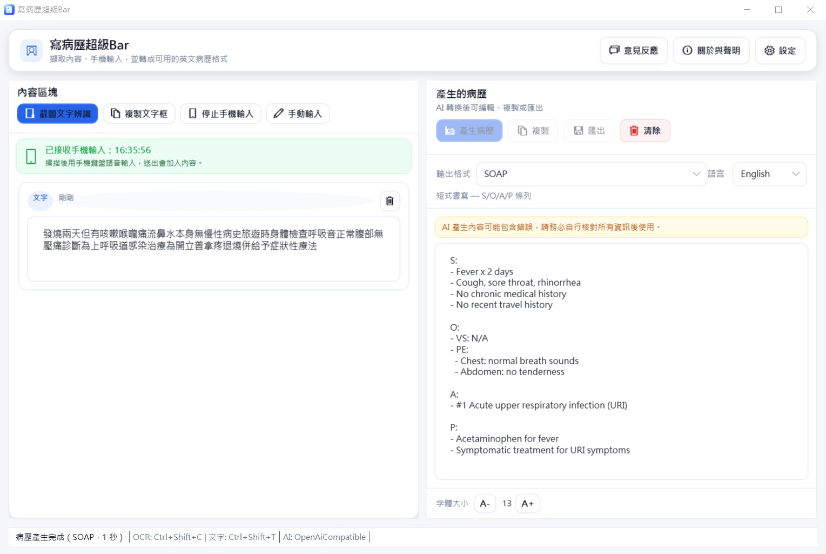826x554 pixels.
Task: Click phone icon in green received banner
Action: pos(31,157)
